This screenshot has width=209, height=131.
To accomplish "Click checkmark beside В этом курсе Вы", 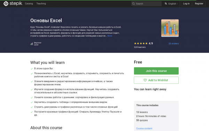I will tap(32, 69).
